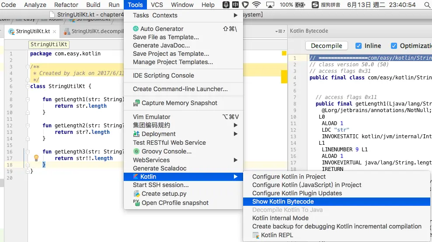Click the Open CProfile snapshot icon
432x242 pixels.
[x=136, y=203]
